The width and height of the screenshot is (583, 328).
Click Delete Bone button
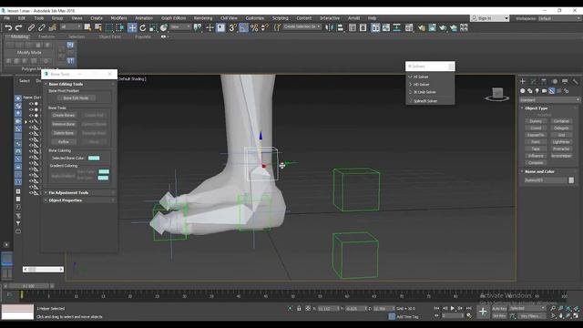click(x=64, y=133)
